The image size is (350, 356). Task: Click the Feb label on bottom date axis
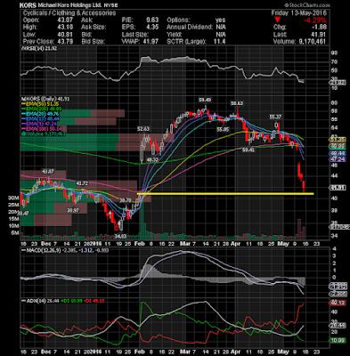139,352
